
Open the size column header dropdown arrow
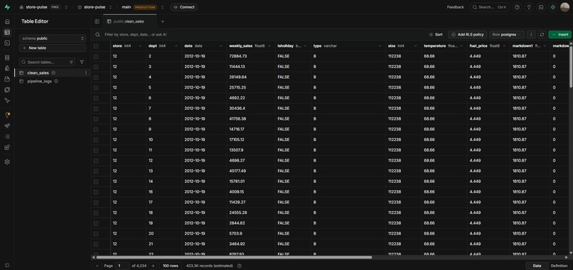point(415,46)
